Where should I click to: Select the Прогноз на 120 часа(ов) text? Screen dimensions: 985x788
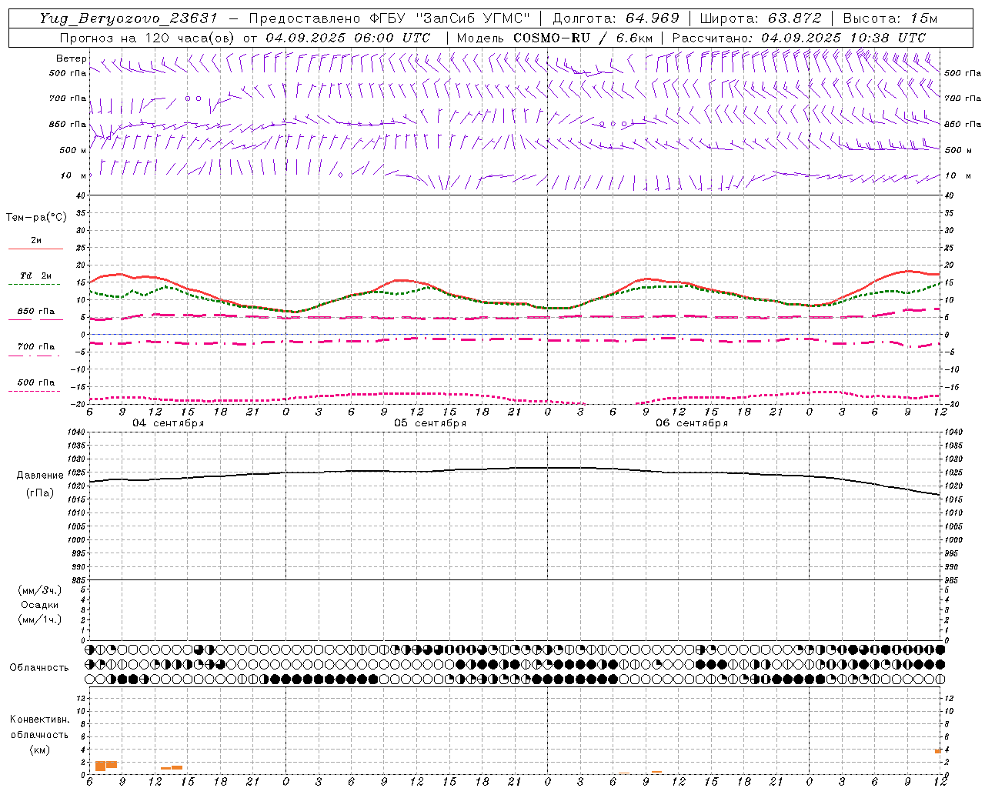click(147, 37)
